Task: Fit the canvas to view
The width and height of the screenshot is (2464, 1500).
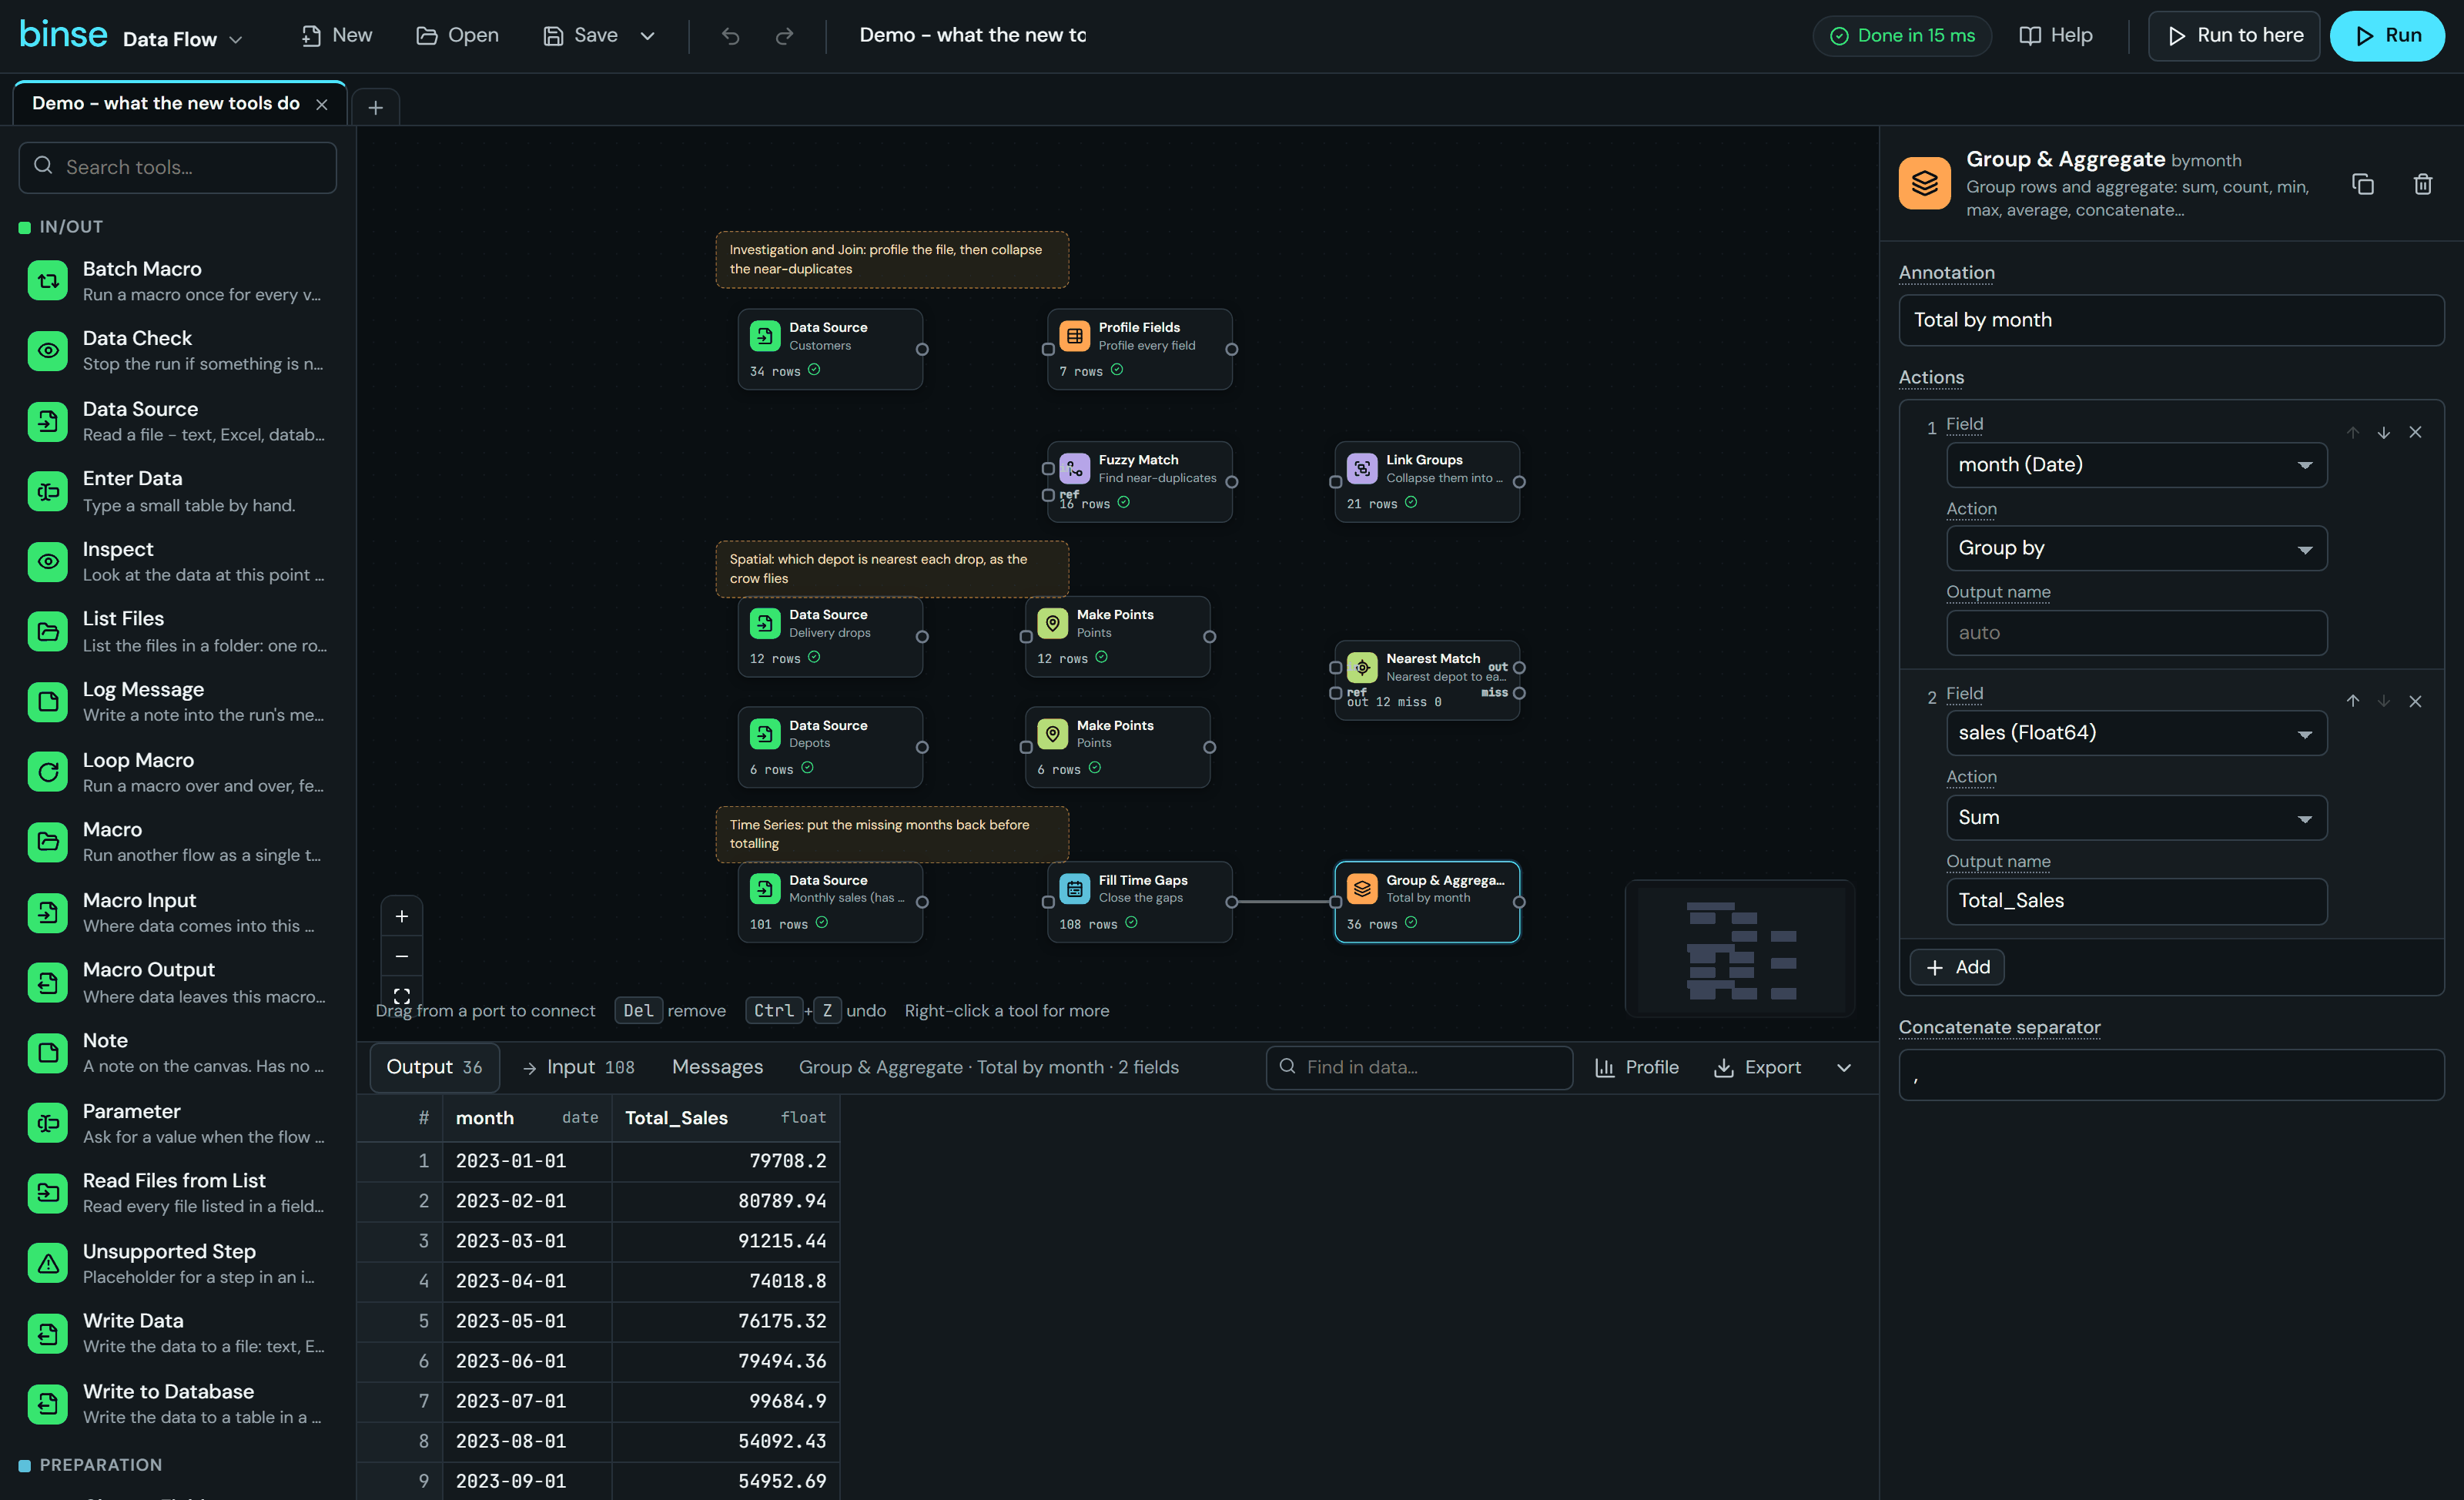Action: coord(402,996)
